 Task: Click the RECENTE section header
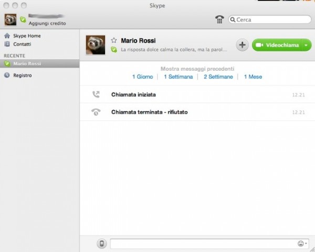click(x=15, y=56)
